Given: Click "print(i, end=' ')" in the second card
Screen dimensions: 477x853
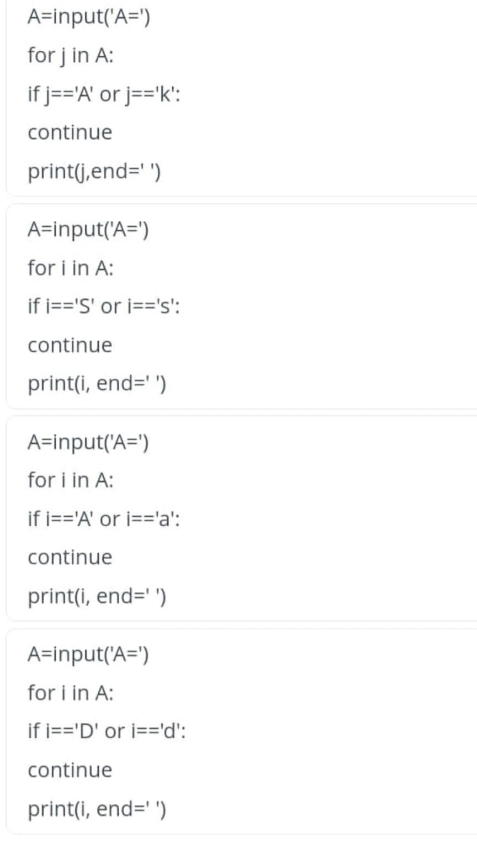Looking at the screenshot, I should 97,384.
